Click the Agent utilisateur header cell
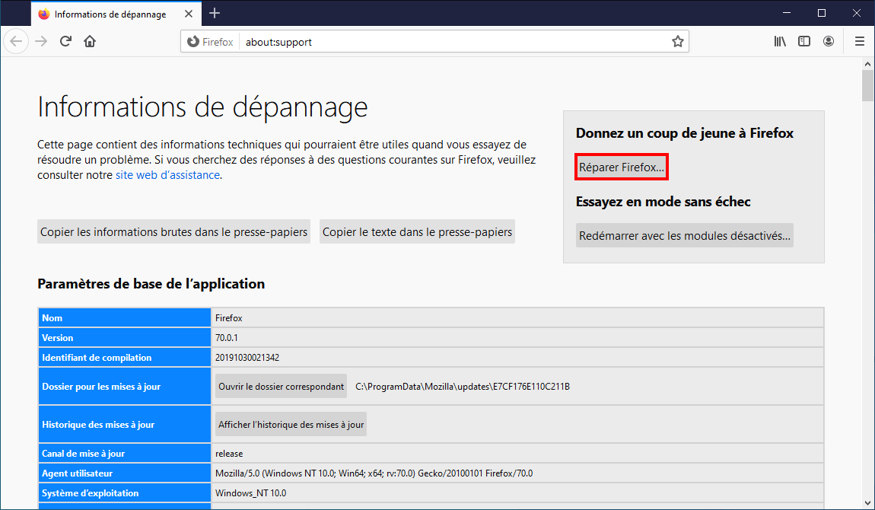This screenshot has height=510, width=875. pos(125,473)
